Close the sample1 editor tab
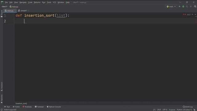Image resolution: width=197 pixels, height=111 pixels. click(x=29, y=11)
